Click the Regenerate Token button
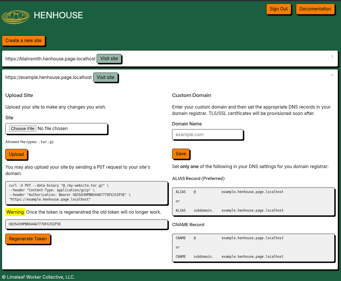Viewport: 341px width, 281px height. click(28, 239)
